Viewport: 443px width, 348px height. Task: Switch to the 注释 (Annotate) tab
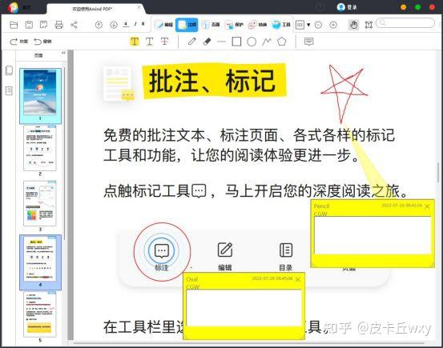click(187, 25)
